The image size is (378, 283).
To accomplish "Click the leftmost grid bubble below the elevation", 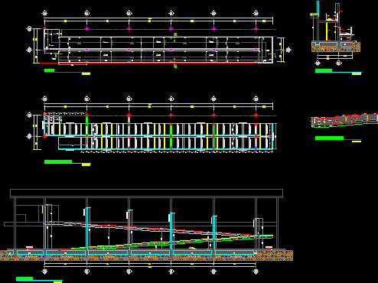I will tap(44, 272).
